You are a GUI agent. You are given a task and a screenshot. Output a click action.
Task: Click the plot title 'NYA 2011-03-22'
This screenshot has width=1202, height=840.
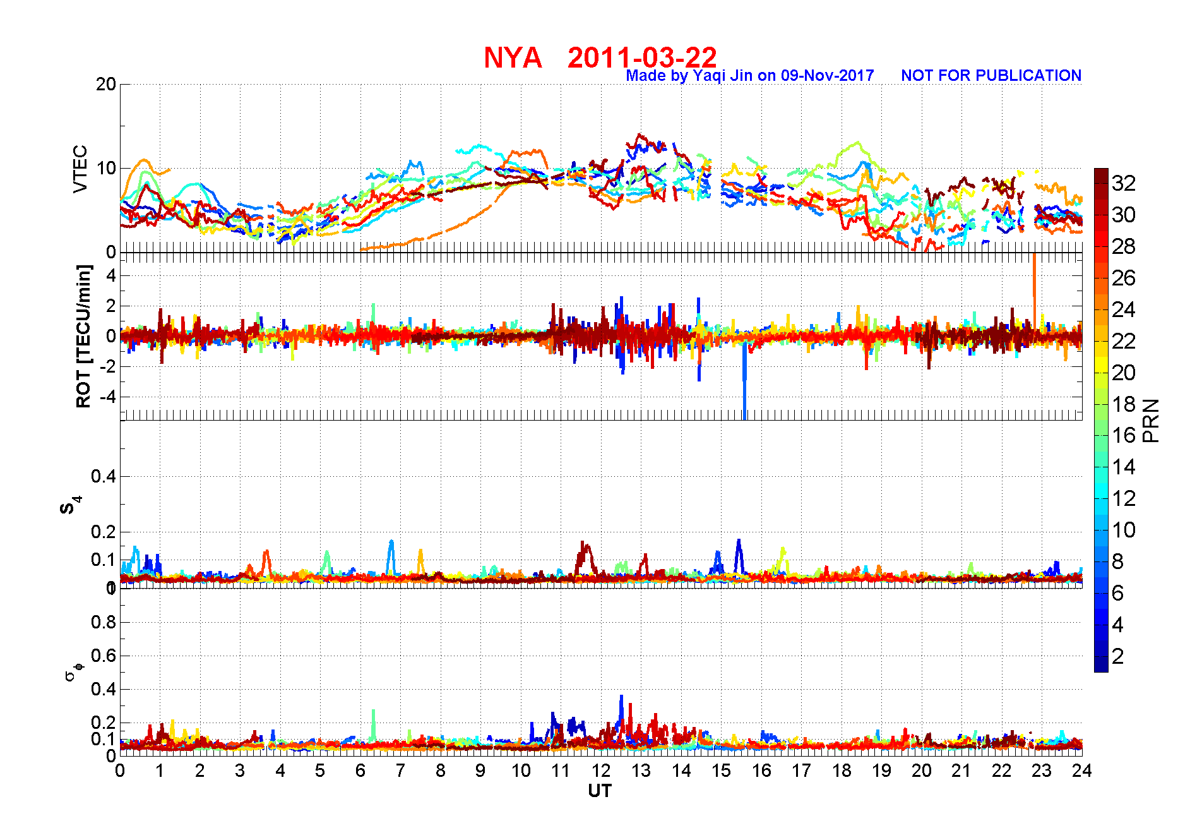pos(600,57)
